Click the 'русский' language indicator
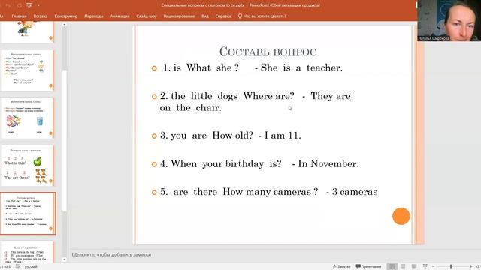 click(x=31, y=266)
